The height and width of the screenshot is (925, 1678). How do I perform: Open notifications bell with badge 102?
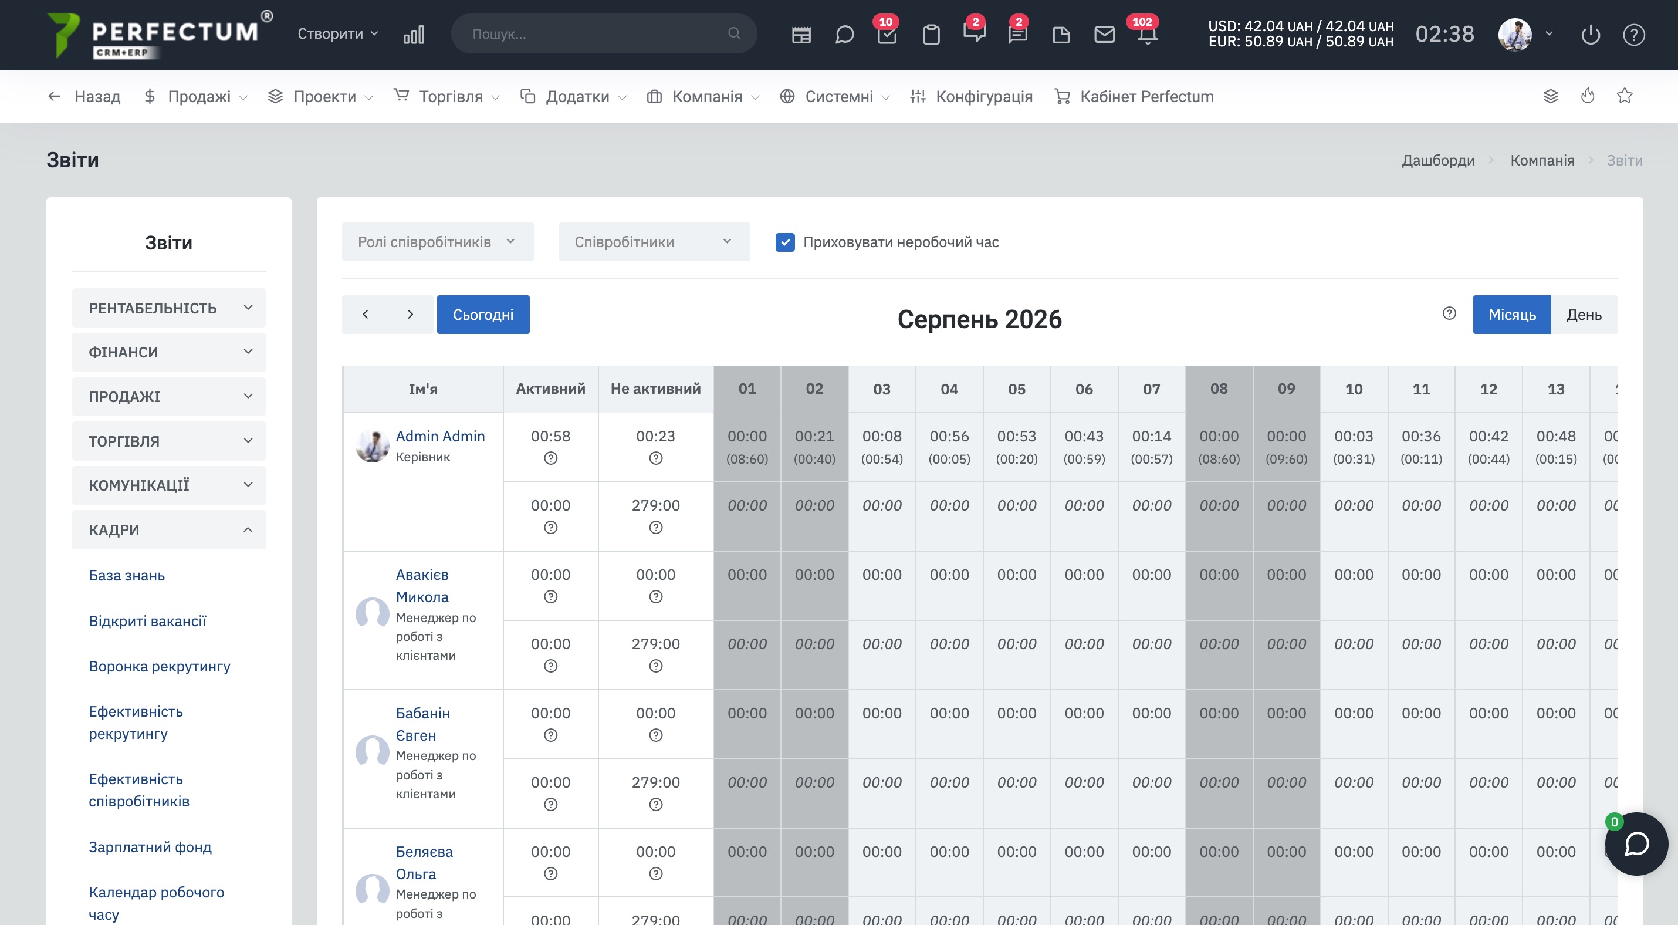tap(1148, 35)
